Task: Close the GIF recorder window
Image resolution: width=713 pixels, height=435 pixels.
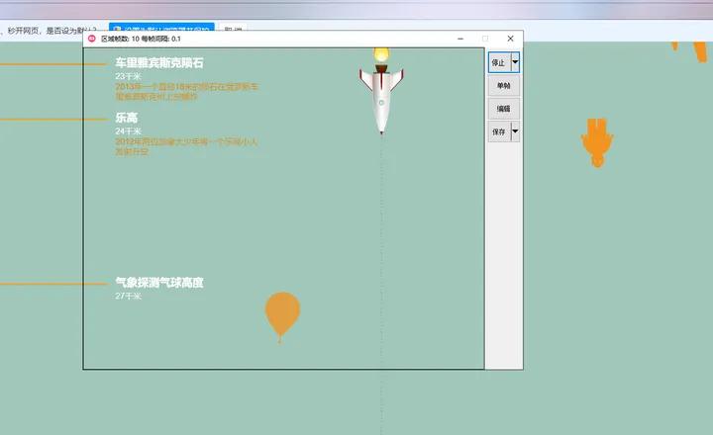Action: tap(511, 39)
